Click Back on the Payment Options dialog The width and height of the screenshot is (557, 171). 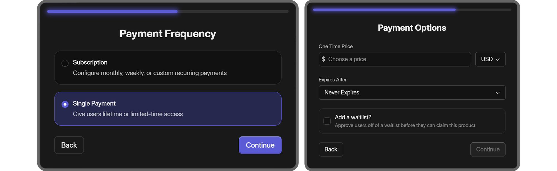pyautogui.click(x=331, y=149)
